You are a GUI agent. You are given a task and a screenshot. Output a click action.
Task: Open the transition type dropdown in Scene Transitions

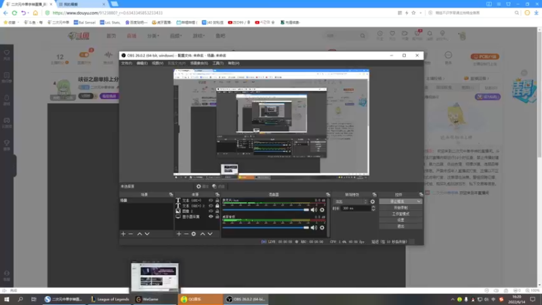click(350, 201)
